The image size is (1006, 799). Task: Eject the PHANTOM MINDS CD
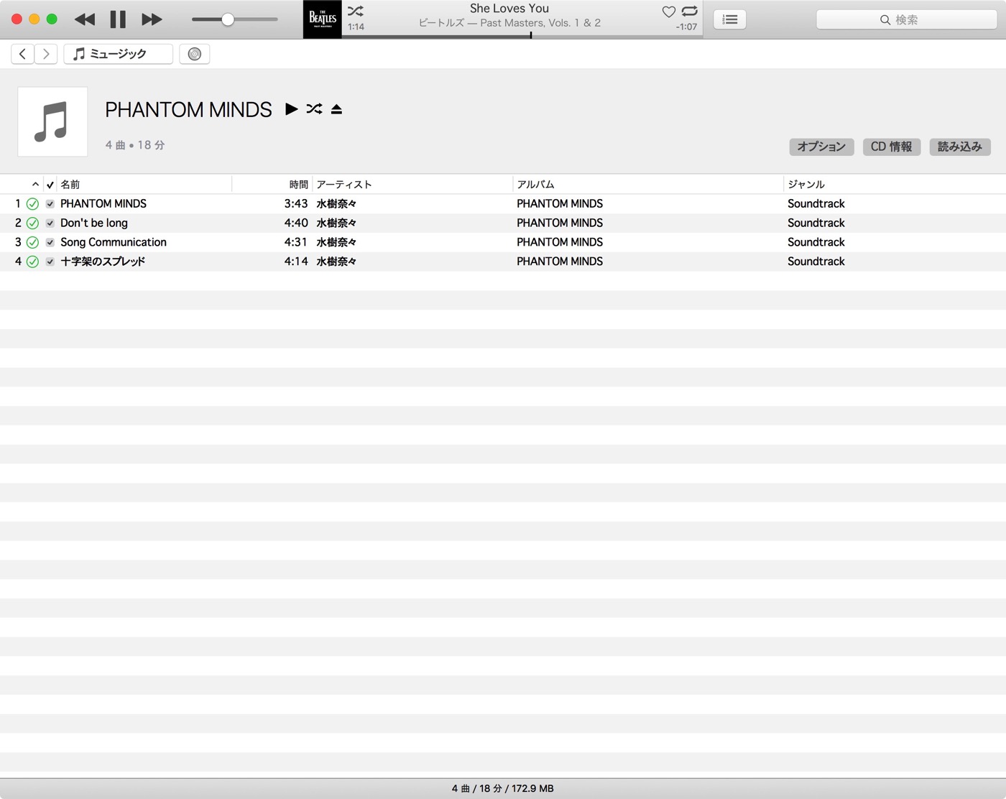[336, 109]
